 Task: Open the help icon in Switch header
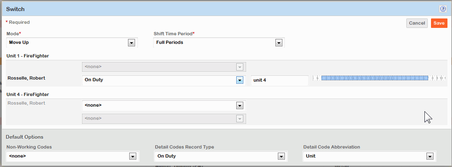point(443,8)
